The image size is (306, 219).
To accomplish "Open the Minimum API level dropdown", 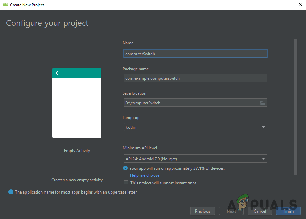I will tap(195, 159).
